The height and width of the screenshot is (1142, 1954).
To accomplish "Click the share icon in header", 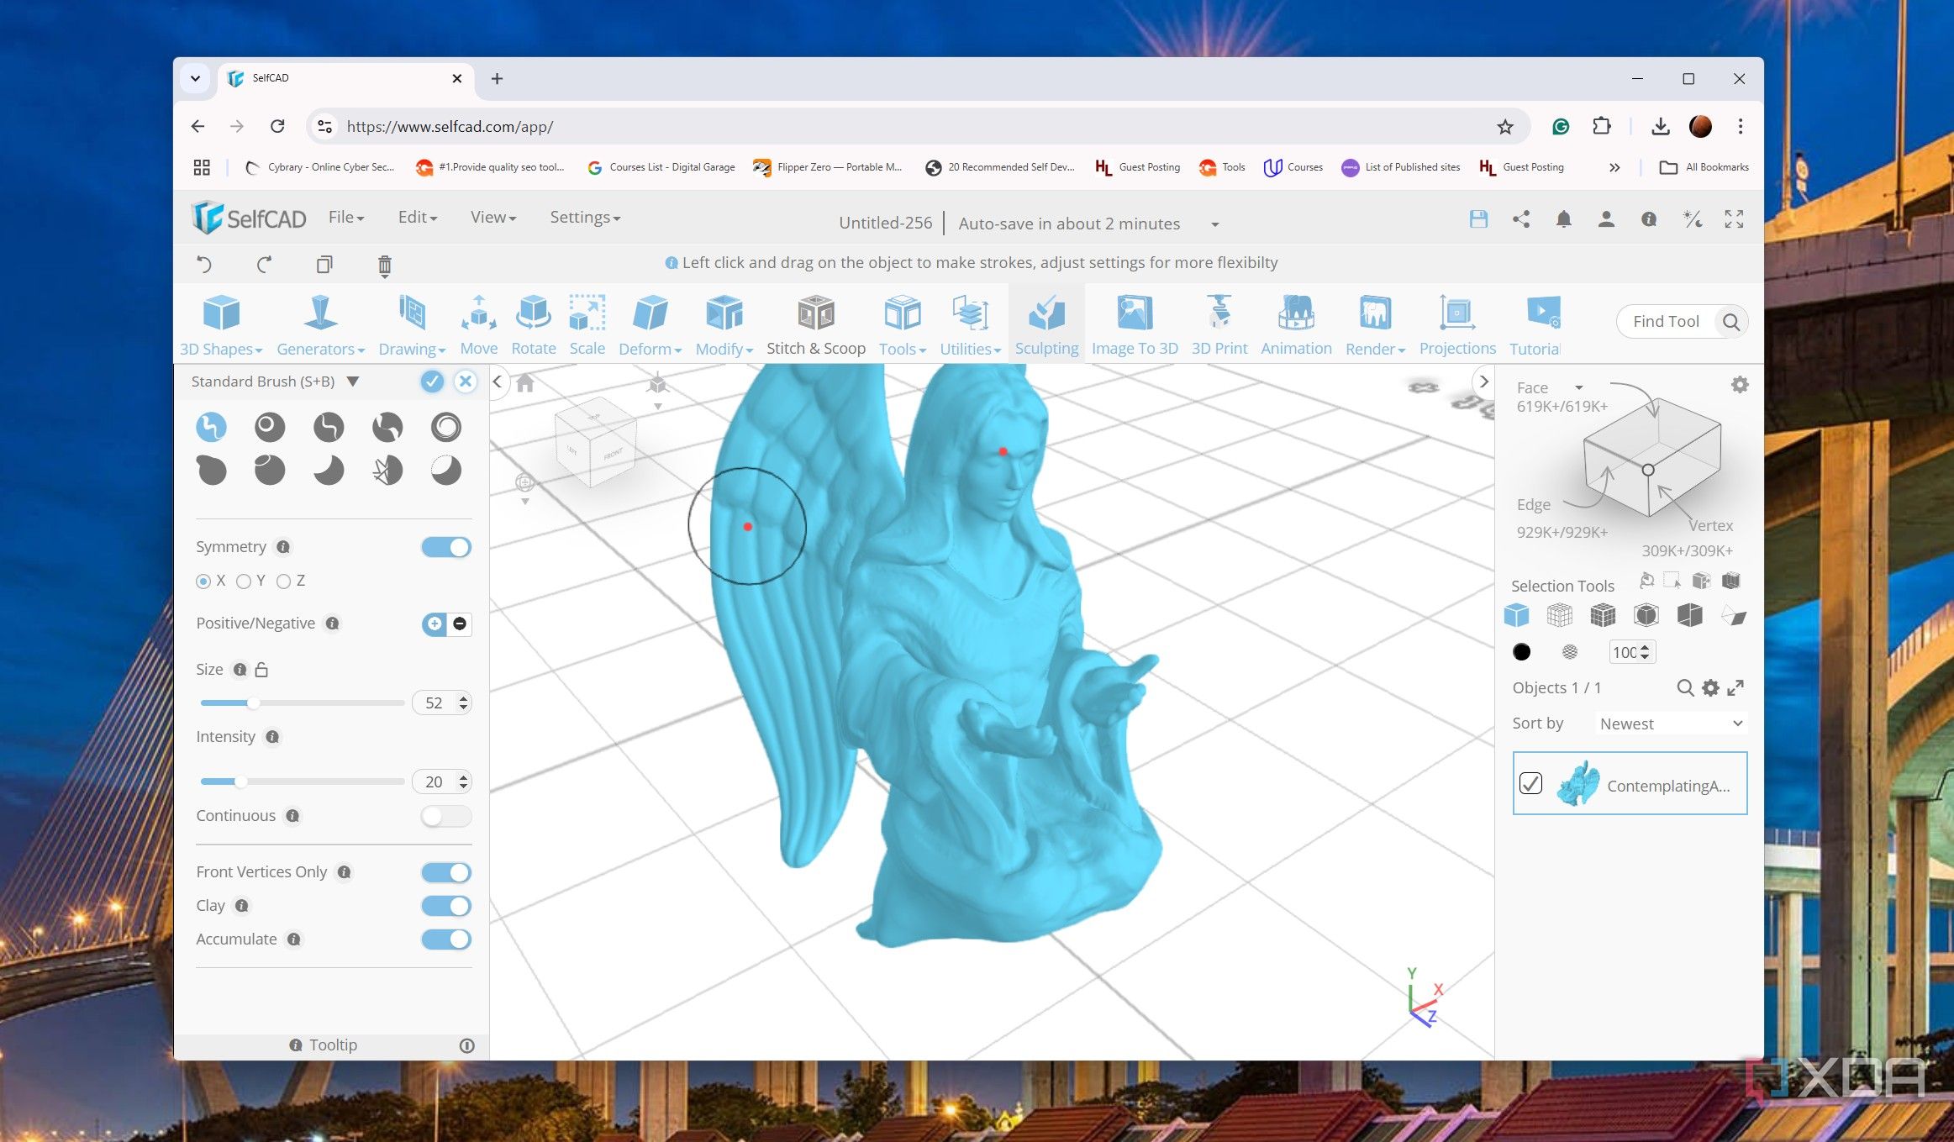I will [x=1521, y=219].
